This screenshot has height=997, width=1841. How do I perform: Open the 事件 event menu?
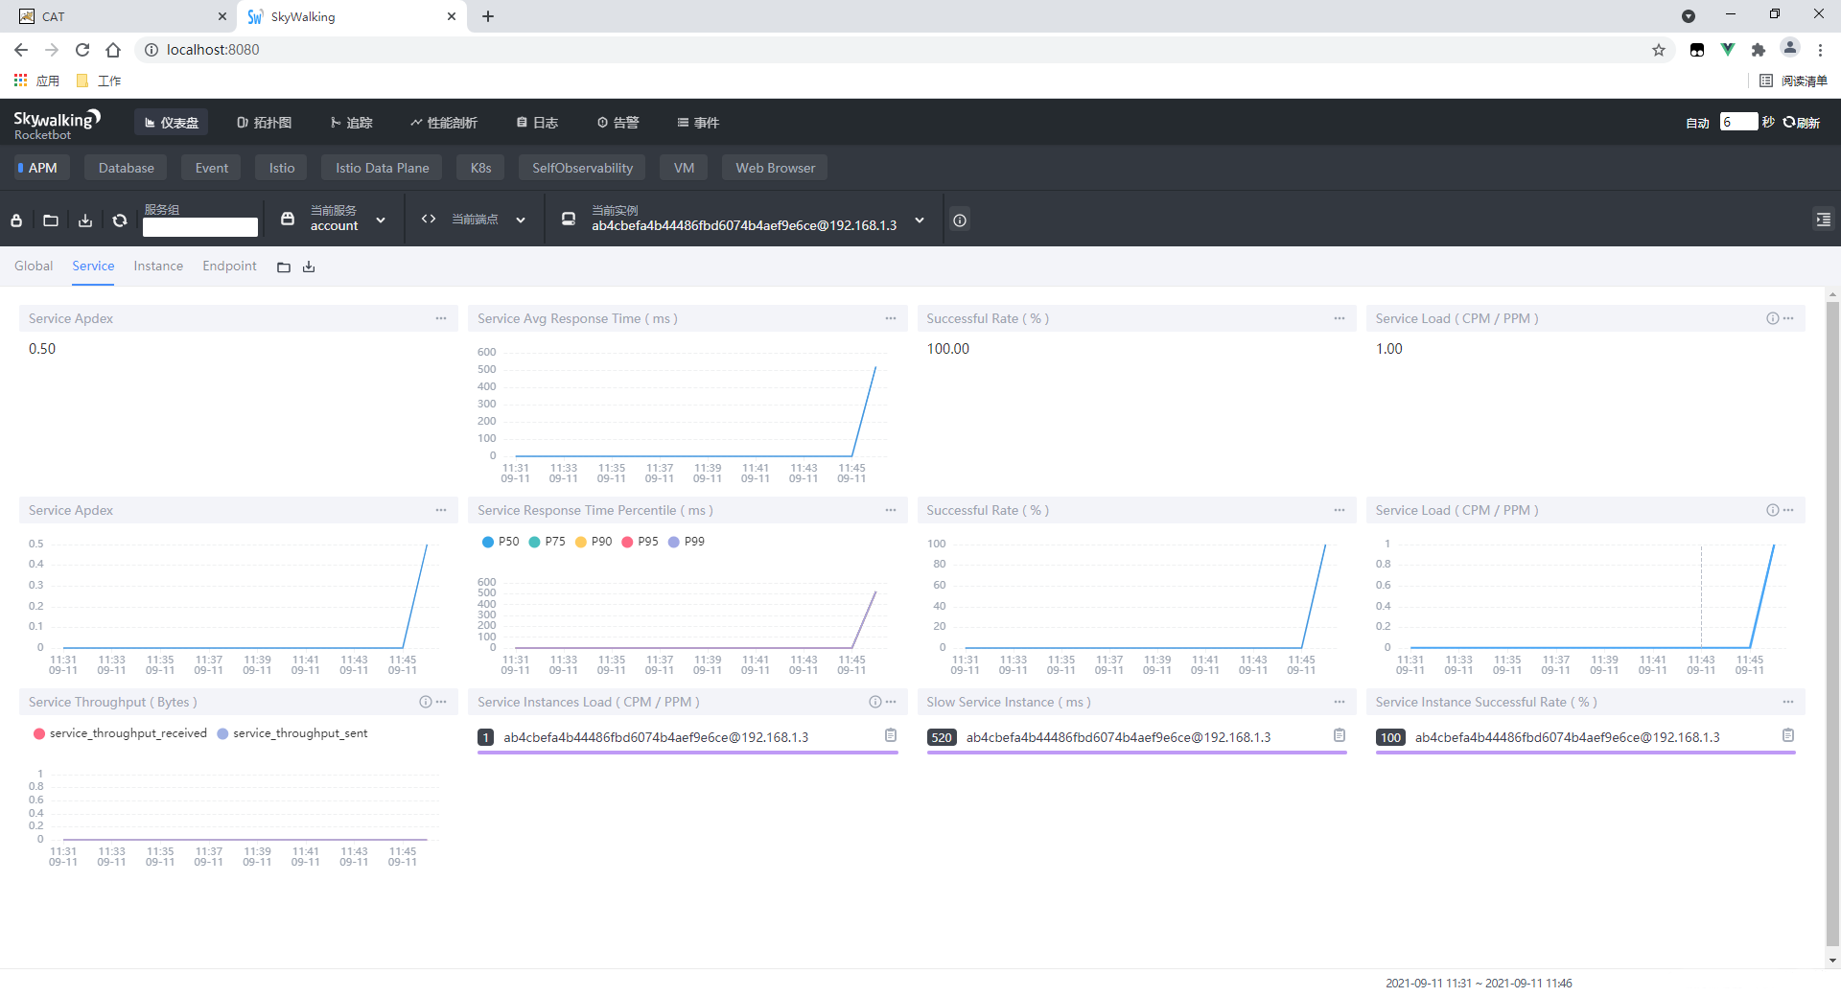pos(698,123)
